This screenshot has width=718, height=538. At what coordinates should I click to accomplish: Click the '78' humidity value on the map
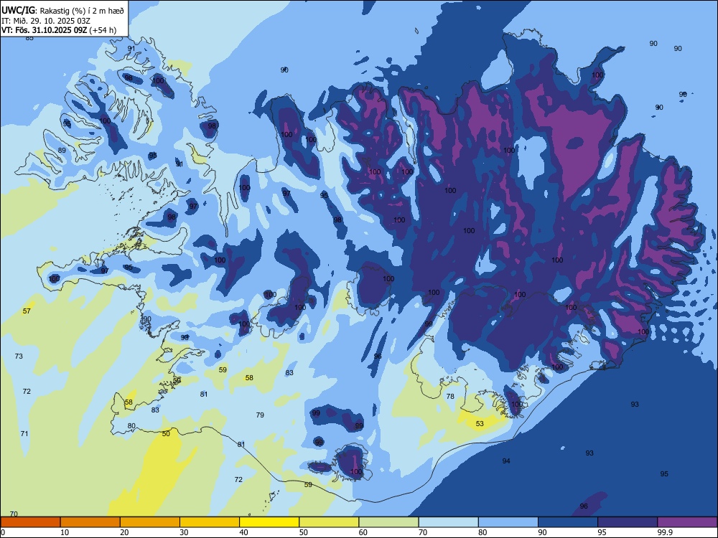pos(450,396)
